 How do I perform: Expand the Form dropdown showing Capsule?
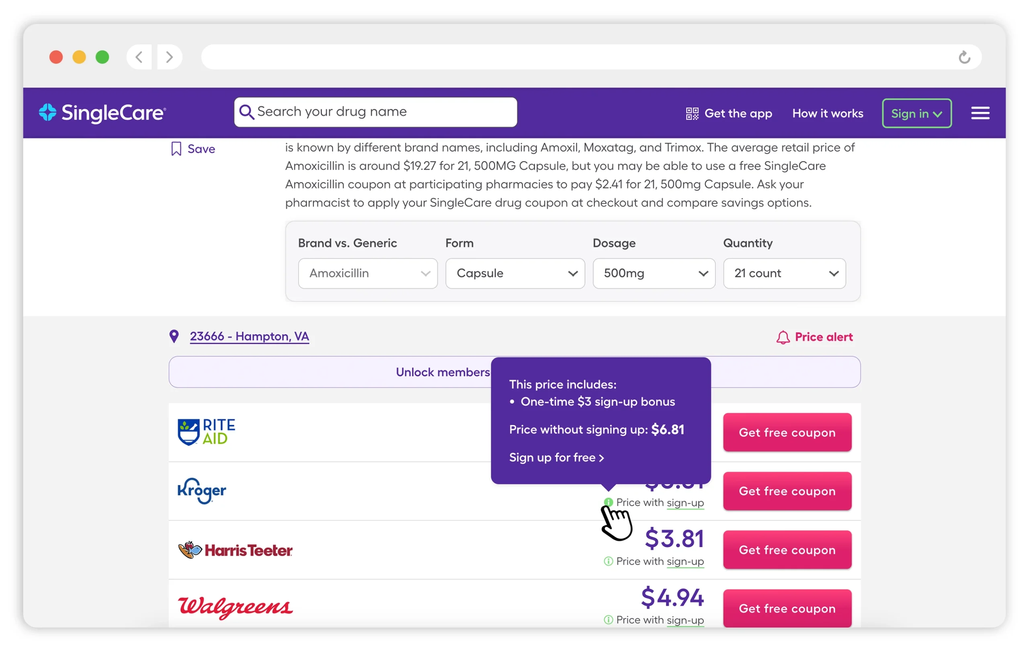(x=514, y=273)
